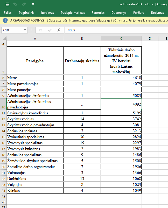Click the salary cell with value 5195
Image resolution: width=168 pixels, height=208 pixels.
(121, 113)
